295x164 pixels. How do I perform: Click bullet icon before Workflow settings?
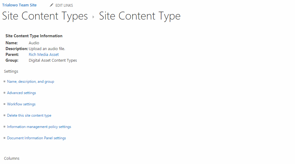tap(5, 104)
